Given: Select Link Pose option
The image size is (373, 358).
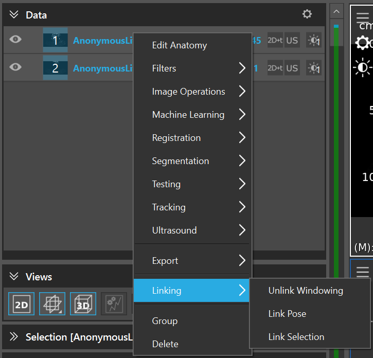Looking at the screenshot, I should 287,314.
